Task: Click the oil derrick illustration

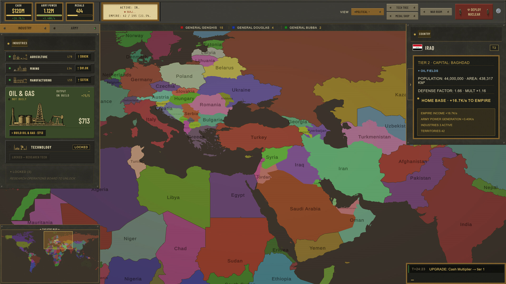Action: pos(37,114)
